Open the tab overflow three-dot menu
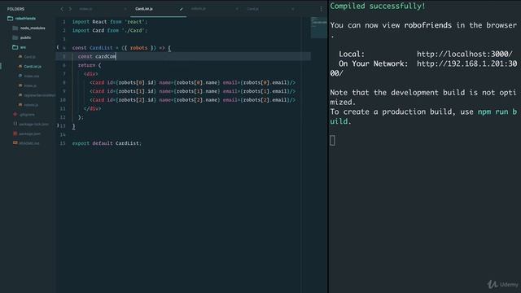This screenshot has height=293, width=521. tap(321, 9)
